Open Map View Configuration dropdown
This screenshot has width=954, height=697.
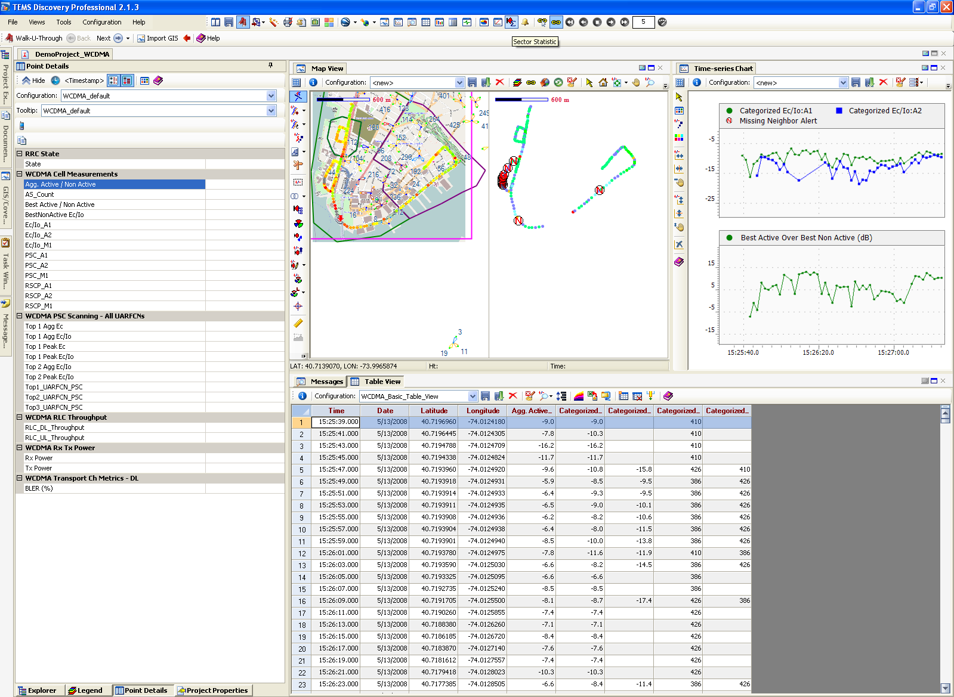click(x=459, y=83)
